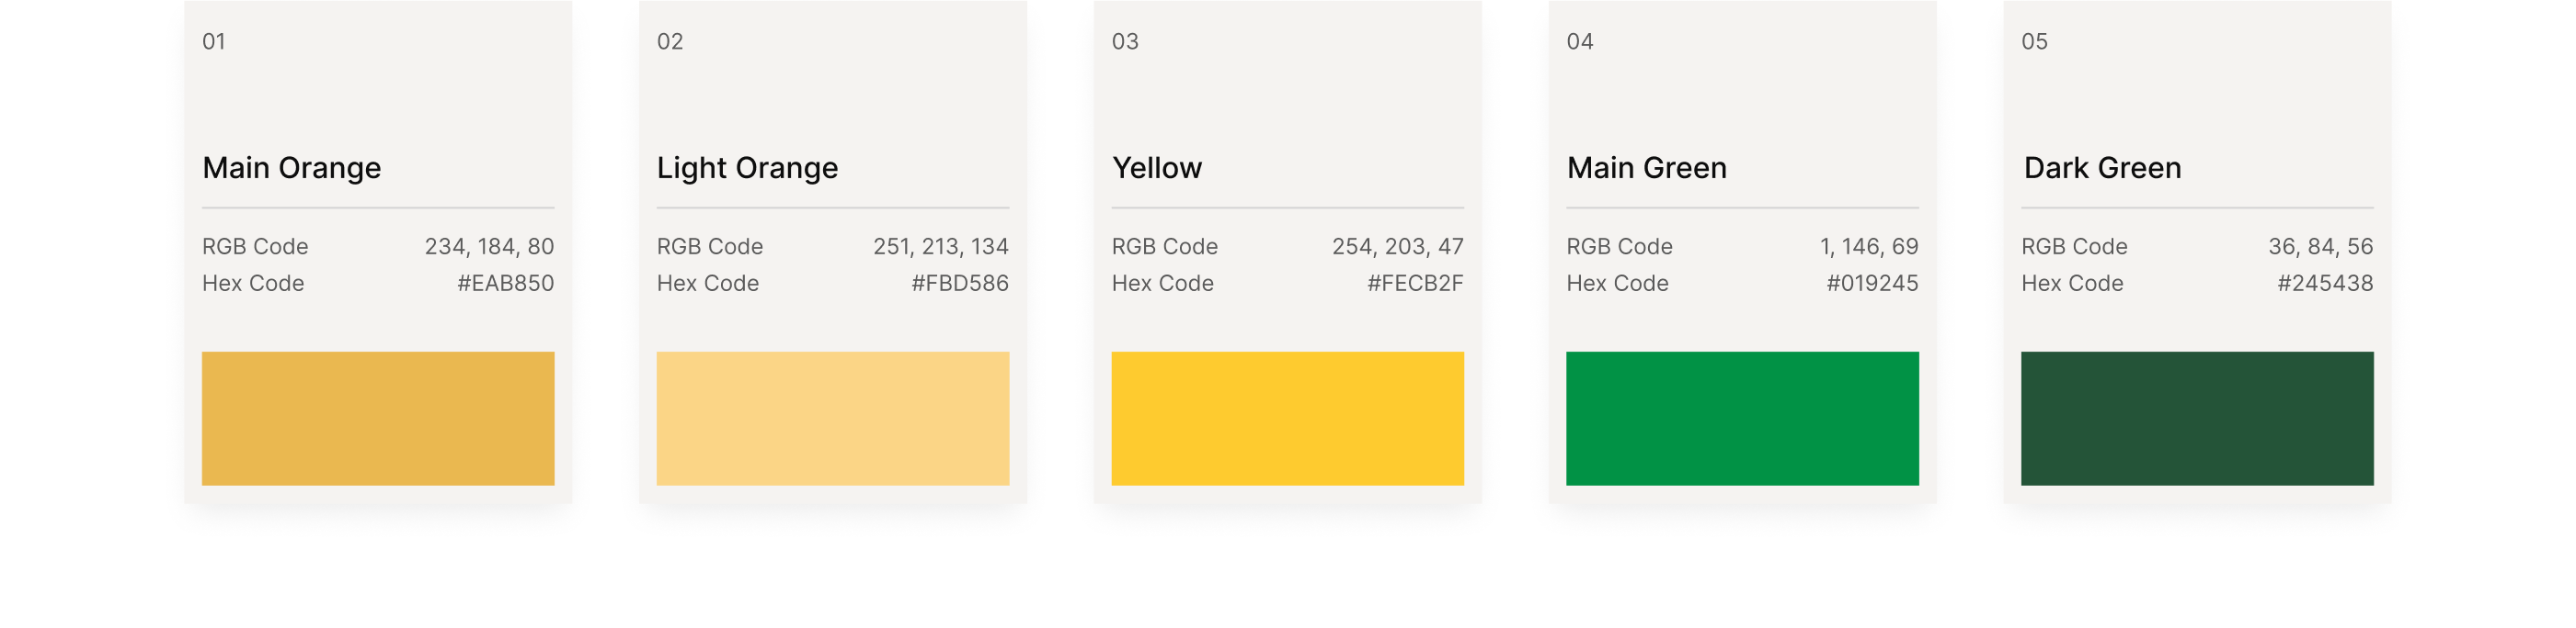The height and width of the screenshot is (628, 2576).
Task: Click RGB value 234, 184, 80
Action: click(x=489, y=247)
